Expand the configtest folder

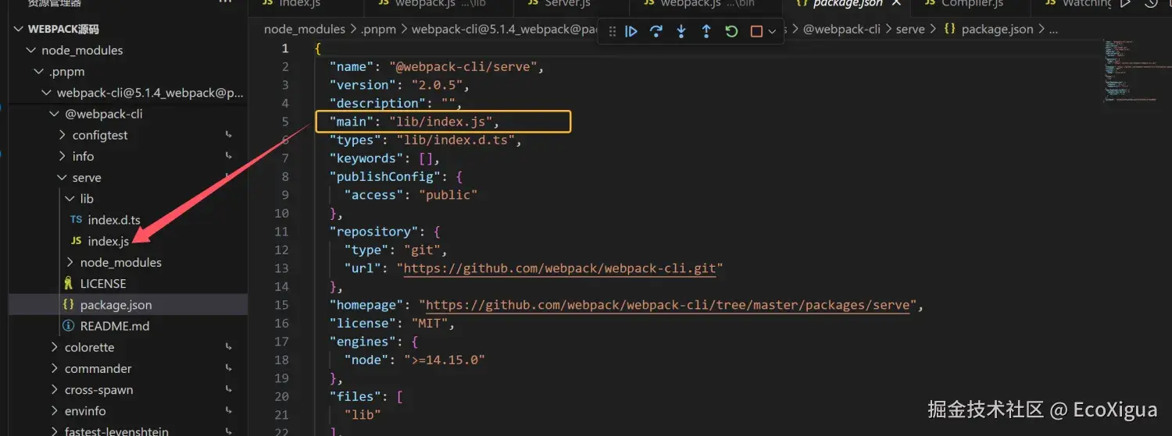(63, 135)
